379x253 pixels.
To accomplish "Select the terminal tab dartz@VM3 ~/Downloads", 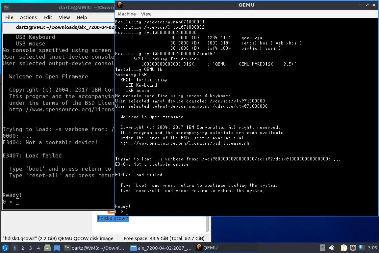I will pyautogui.click(x=59, y=27).
